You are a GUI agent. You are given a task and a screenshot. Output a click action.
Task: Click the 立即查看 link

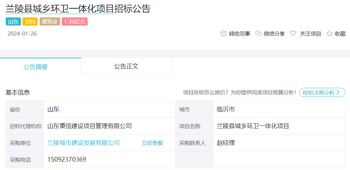point(152,143)
